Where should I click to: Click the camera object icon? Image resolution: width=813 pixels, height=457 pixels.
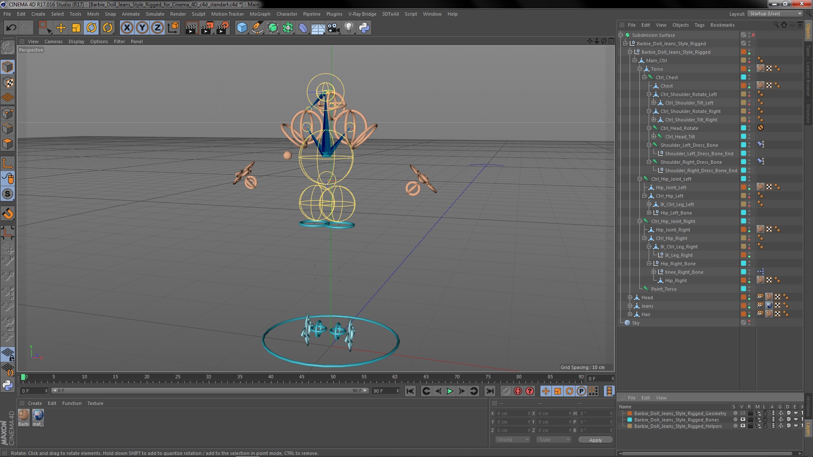click(334, 28)
